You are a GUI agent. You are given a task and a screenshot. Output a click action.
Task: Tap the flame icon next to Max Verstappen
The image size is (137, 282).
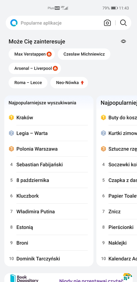(x=49, y=54)
